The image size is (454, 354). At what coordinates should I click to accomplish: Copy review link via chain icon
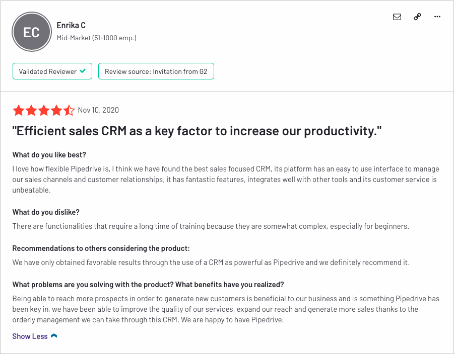(417, 17)
